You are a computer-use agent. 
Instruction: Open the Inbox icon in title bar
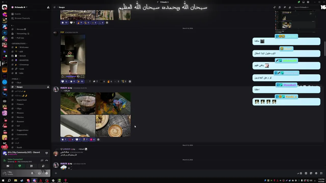[x=303, y=2]
